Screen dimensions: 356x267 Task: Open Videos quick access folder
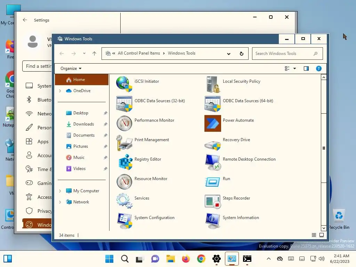click(x=79, y=169)
